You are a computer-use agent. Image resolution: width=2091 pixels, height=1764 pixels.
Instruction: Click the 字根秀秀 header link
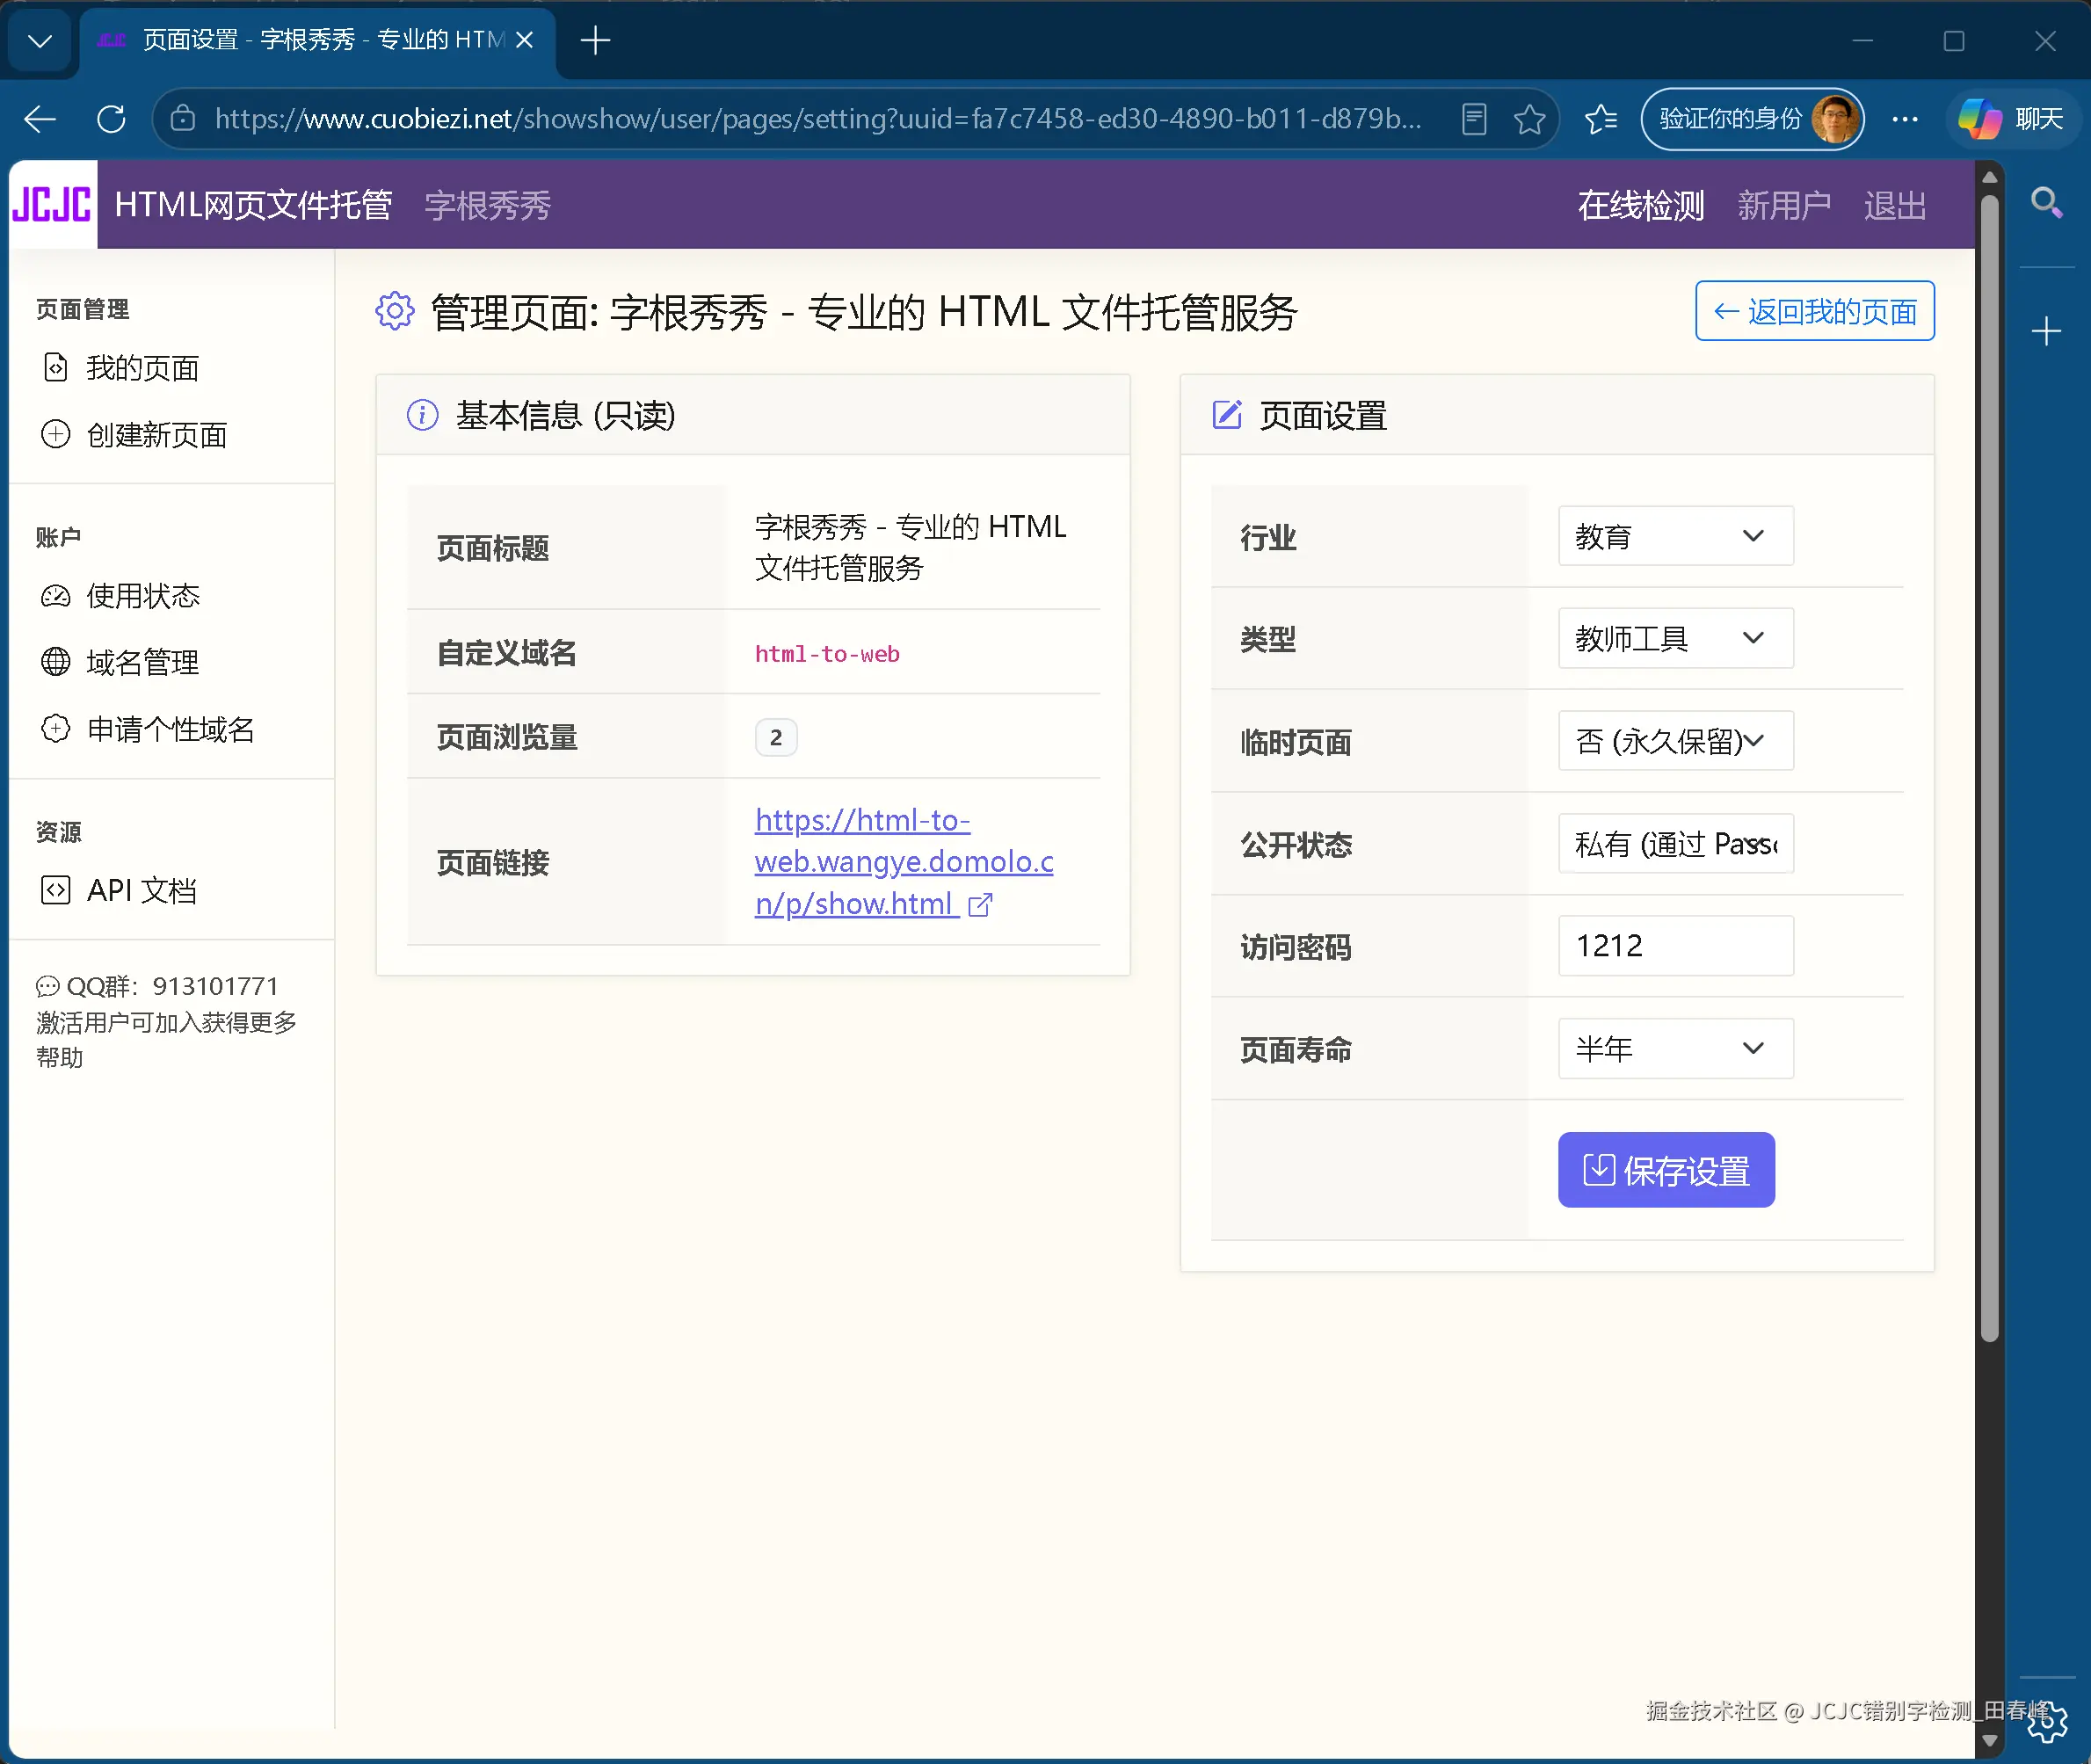tap(487, 205)
